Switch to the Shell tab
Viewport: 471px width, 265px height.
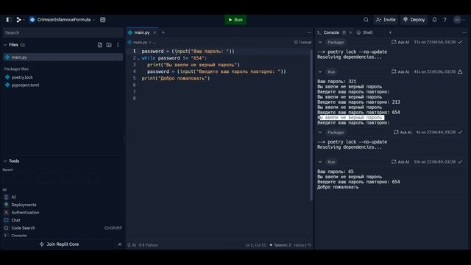[x=365, y=32]
